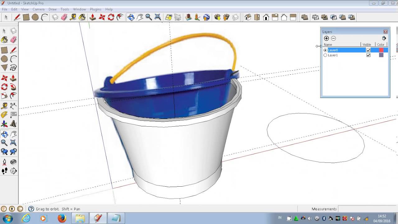
Task: Select the Axes tool
Action: 4,124
